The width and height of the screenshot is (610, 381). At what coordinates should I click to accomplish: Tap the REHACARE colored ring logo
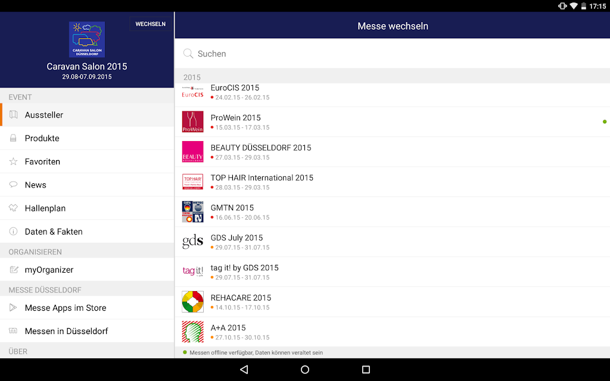[x=192, y=301]
